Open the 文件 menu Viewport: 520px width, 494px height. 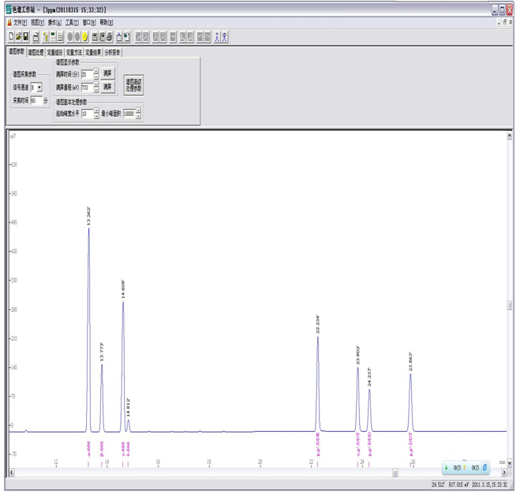tap(19, 23)
